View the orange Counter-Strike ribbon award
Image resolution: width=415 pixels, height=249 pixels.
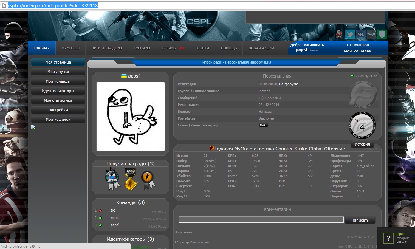[x=148, y=180]
